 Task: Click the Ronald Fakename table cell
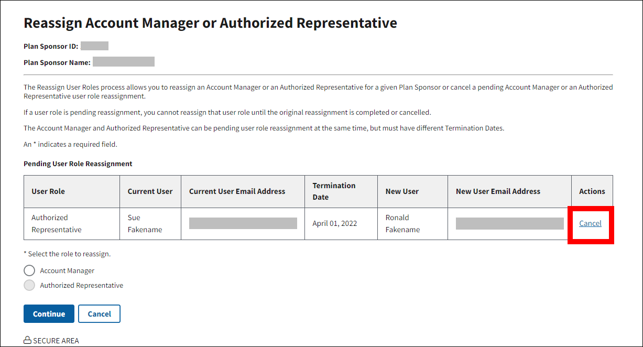[x=402, y=224]
